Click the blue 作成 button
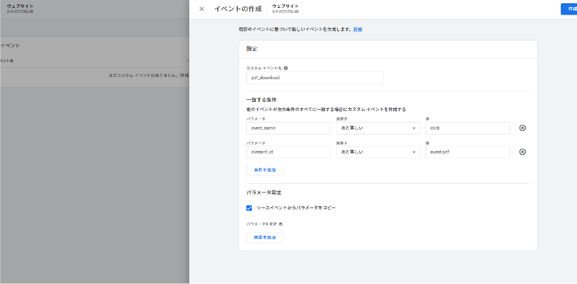Viewport: 577px width, 284px height. click(570, 9)
